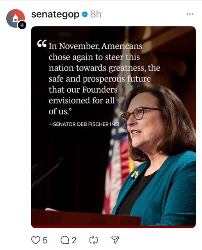The height and width of the screenshot is (250, 202).
Task: Follow senategop via the plus badge
Action: (x=22, y=25)
